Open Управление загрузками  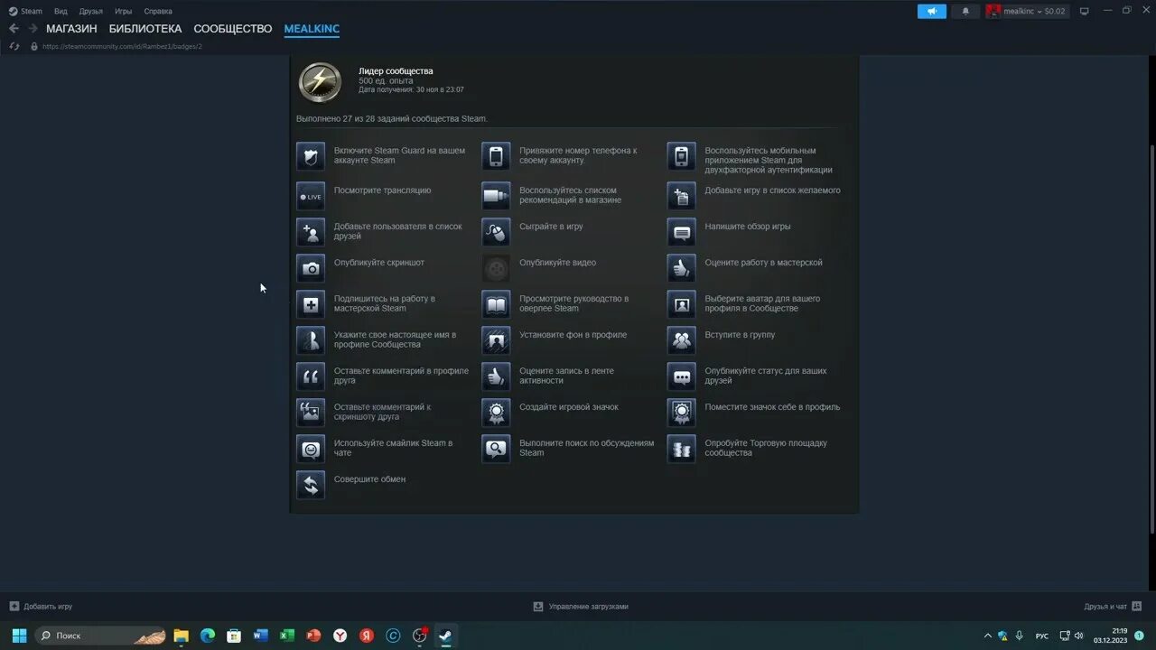click(x=581, y=607)
